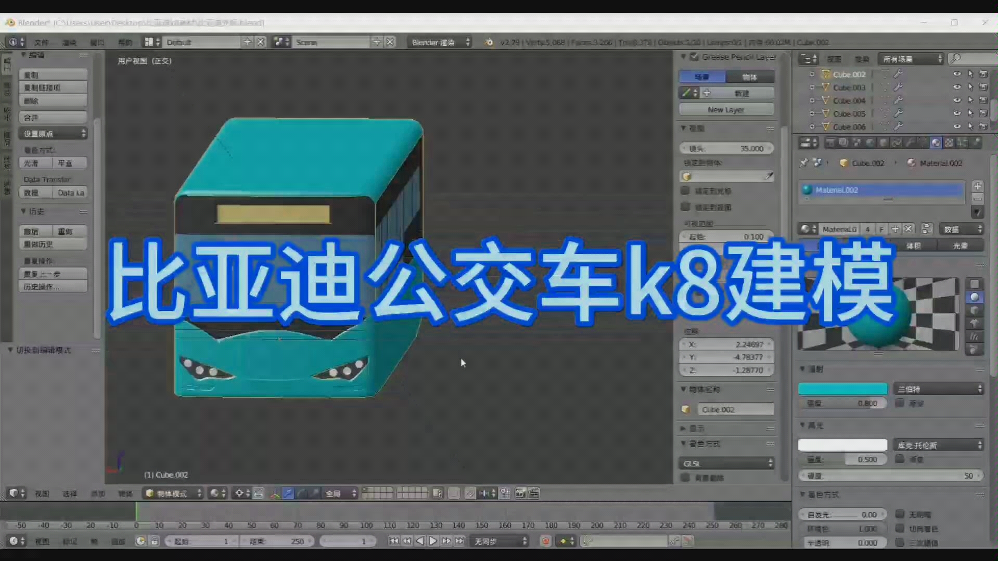The height and width of the screenshot is (561, 998).
Task: Select the sphere preview type icon
Action: tap(975, 297)
